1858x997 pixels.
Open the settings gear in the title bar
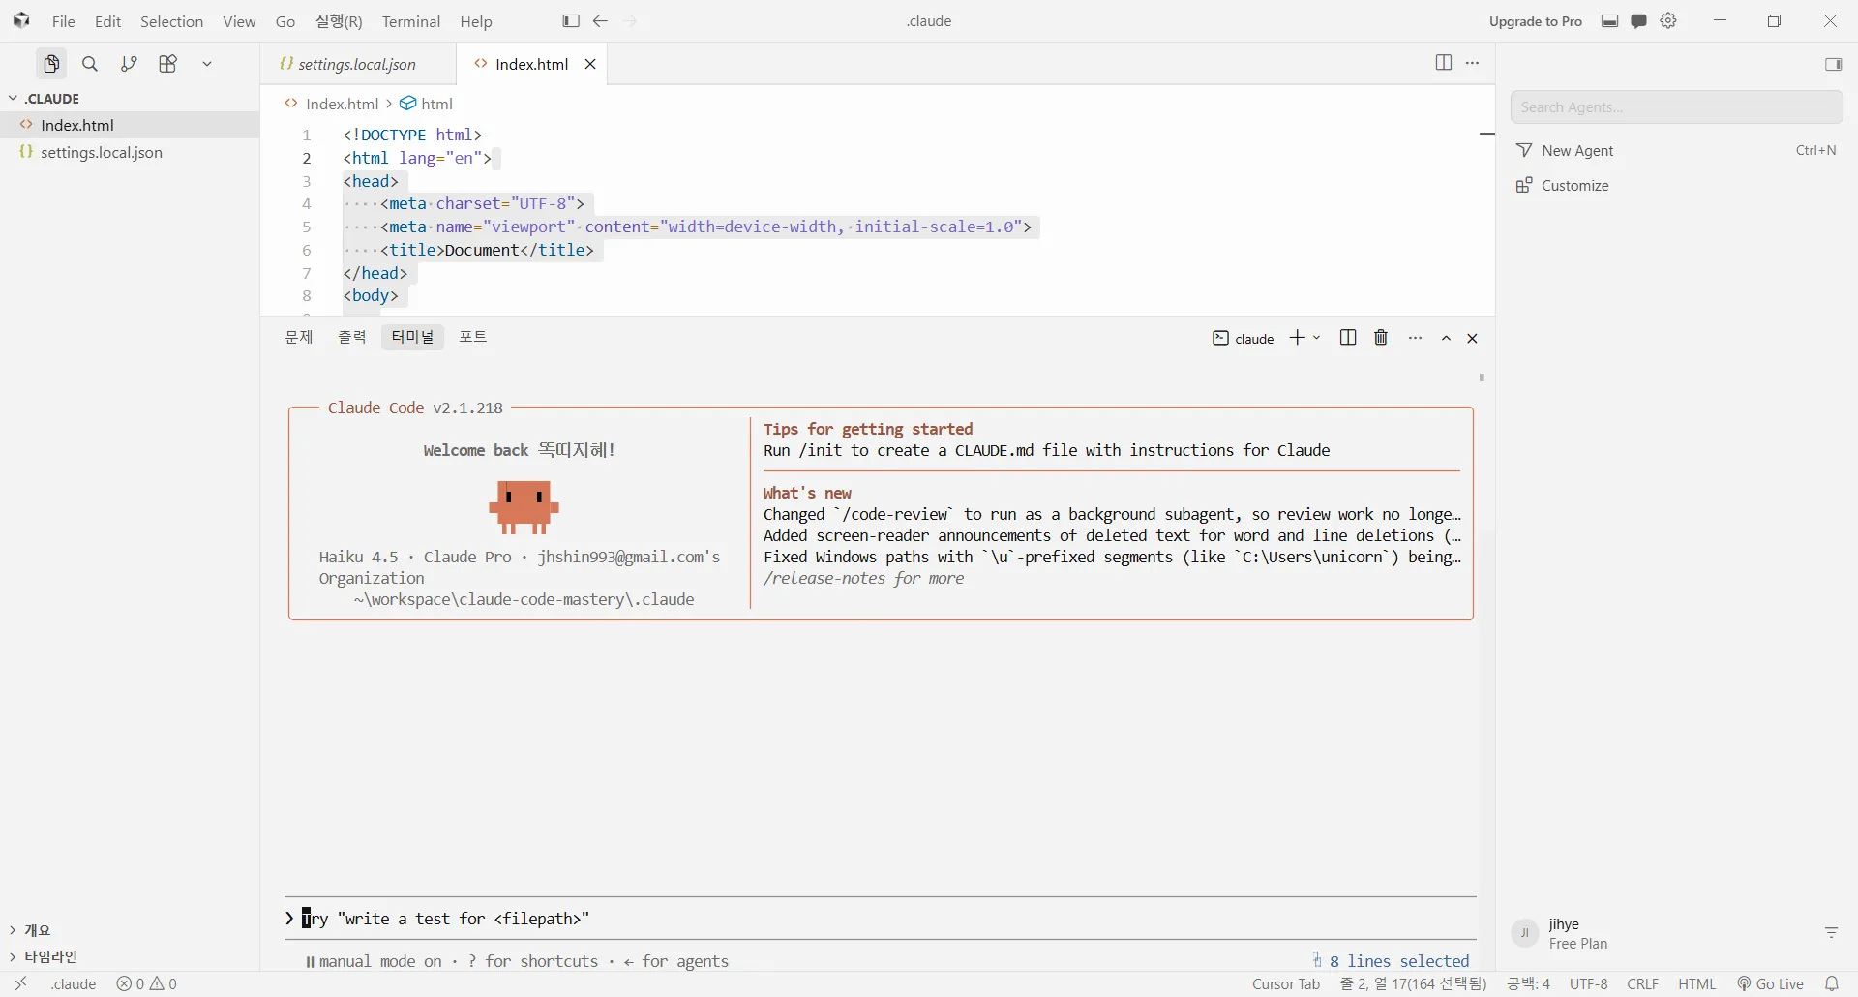[1668, 21]
